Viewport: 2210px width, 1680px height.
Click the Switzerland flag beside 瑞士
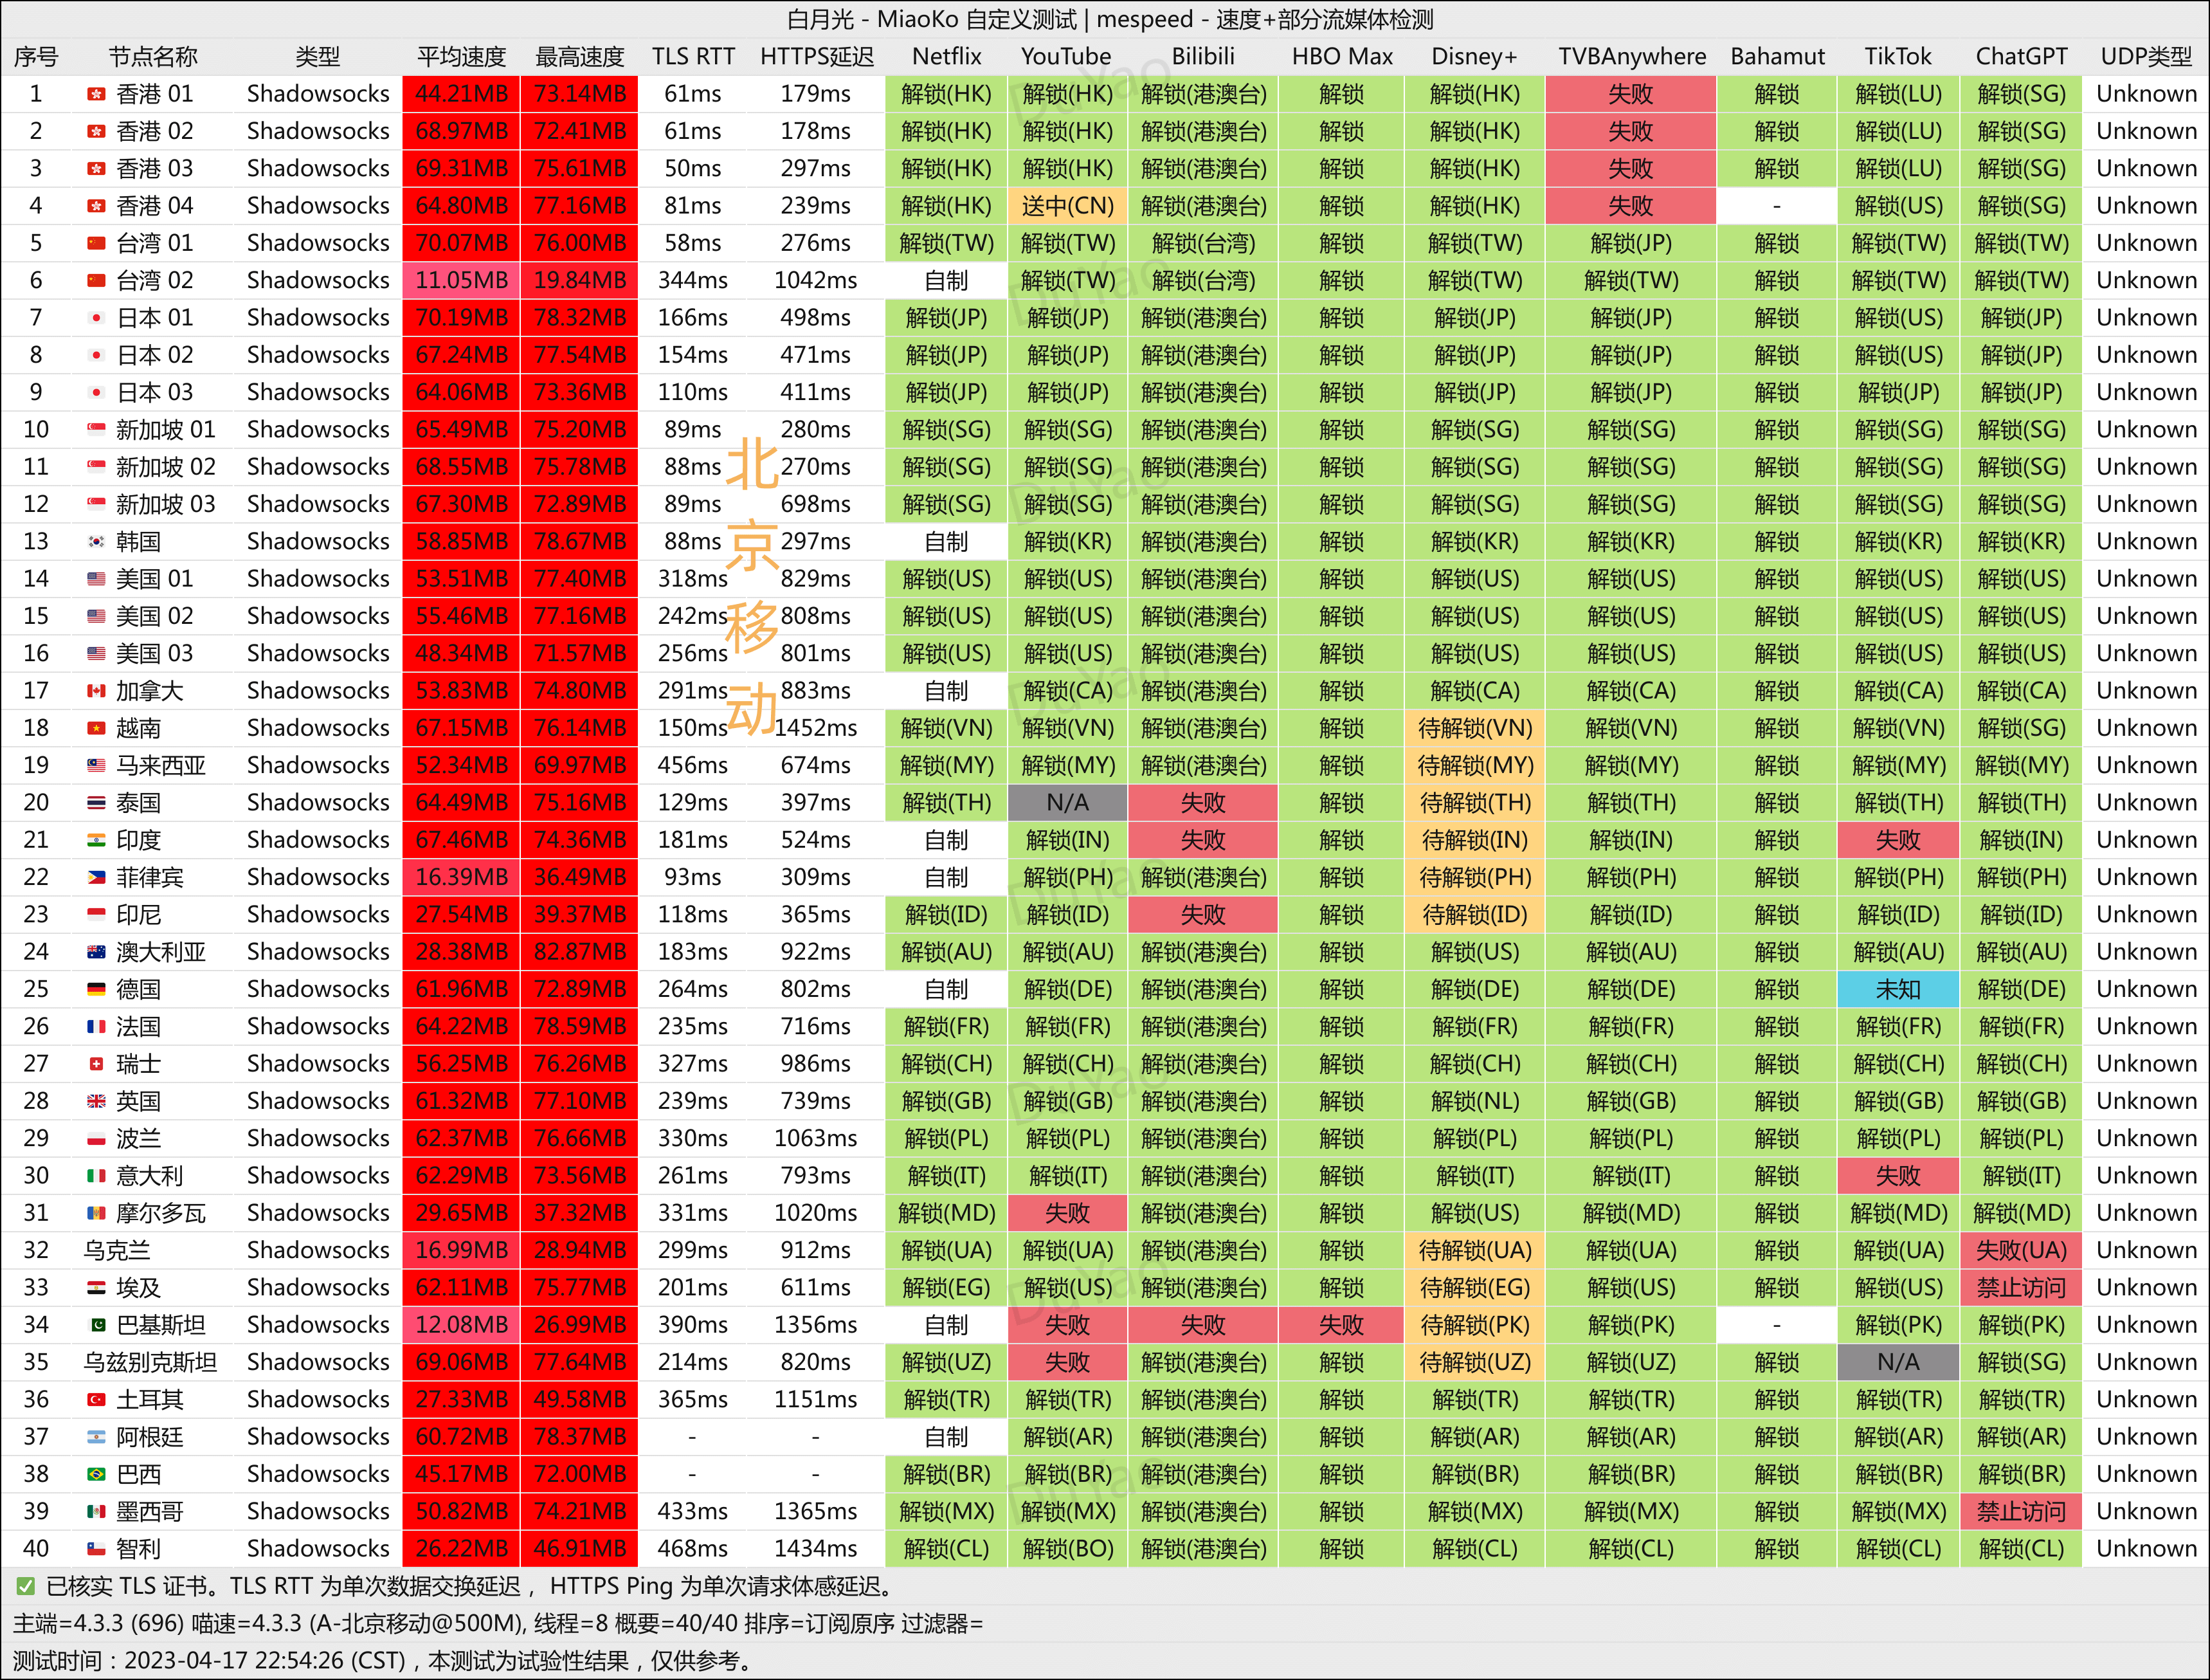tap(96, 1064)
